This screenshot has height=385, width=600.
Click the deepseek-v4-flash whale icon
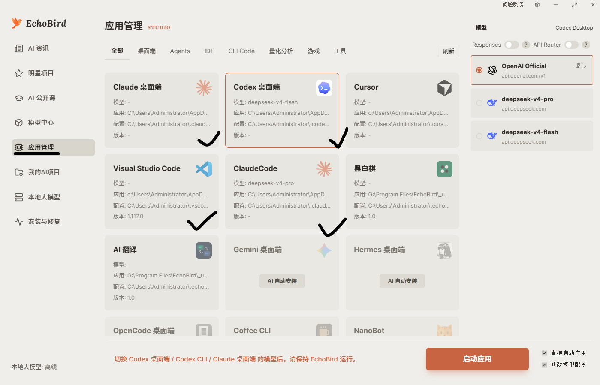492,136
